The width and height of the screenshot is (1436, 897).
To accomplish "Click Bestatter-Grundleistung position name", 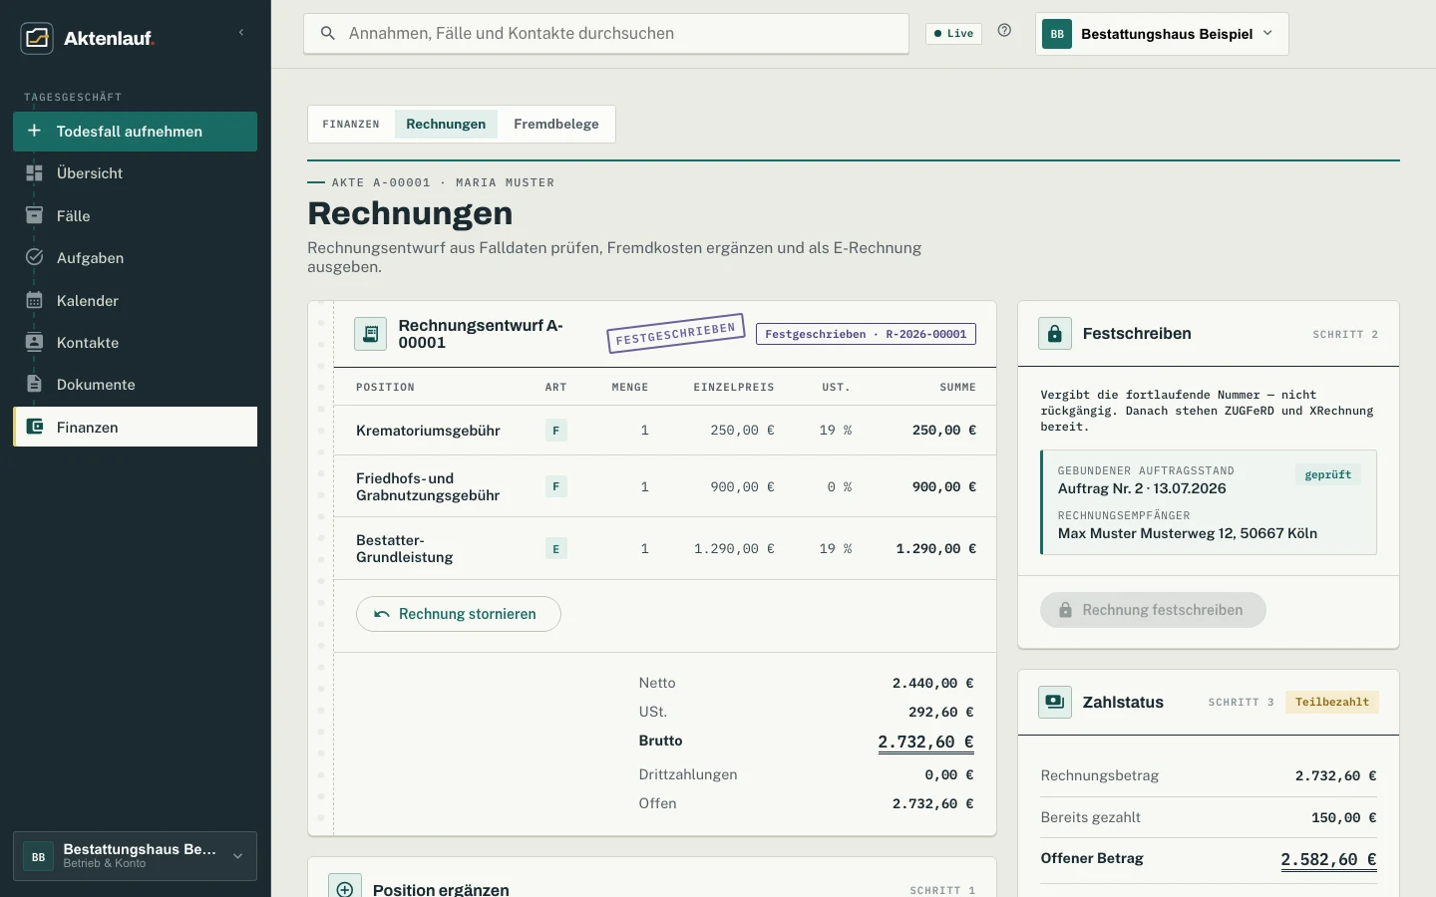I will pos(405,548).
